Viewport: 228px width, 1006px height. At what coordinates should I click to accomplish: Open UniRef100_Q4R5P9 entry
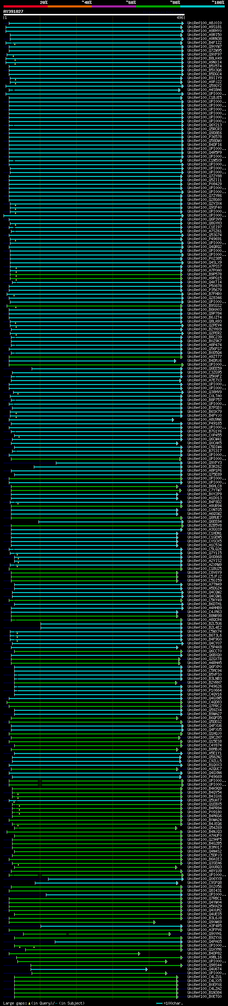point(204,153)
